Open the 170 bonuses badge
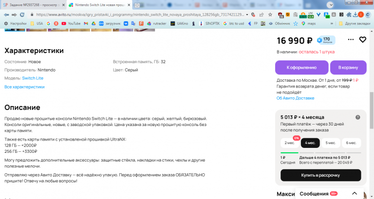This screenshot has height=199, width=374. 326,40
